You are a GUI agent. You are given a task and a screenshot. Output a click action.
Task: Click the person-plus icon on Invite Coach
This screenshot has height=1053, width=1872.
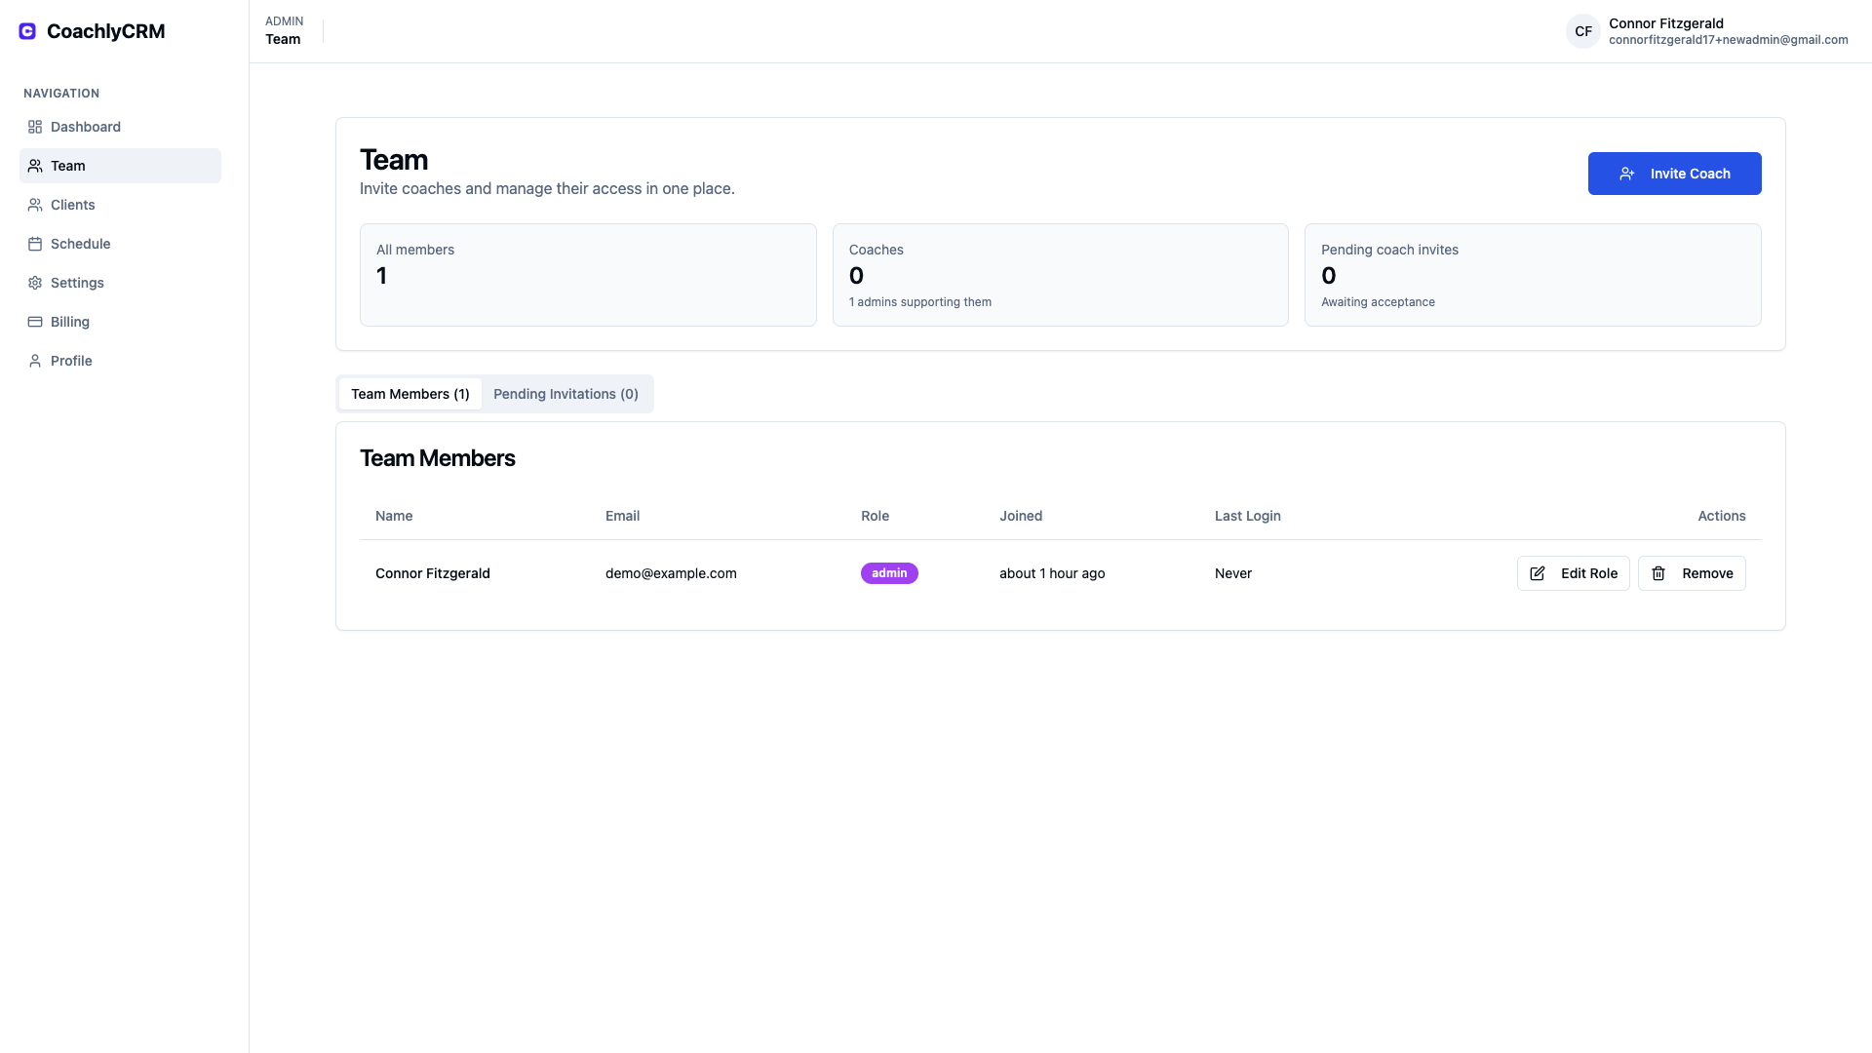coord(1626,174)
